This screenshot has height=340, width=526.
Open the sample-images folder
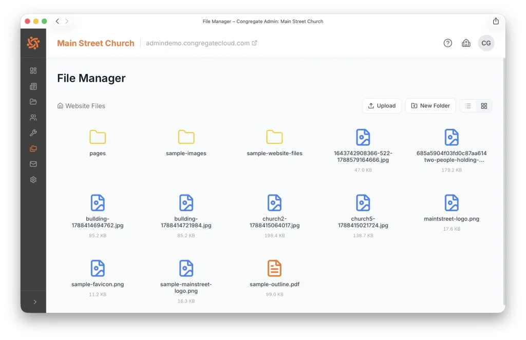coord(186,143)
